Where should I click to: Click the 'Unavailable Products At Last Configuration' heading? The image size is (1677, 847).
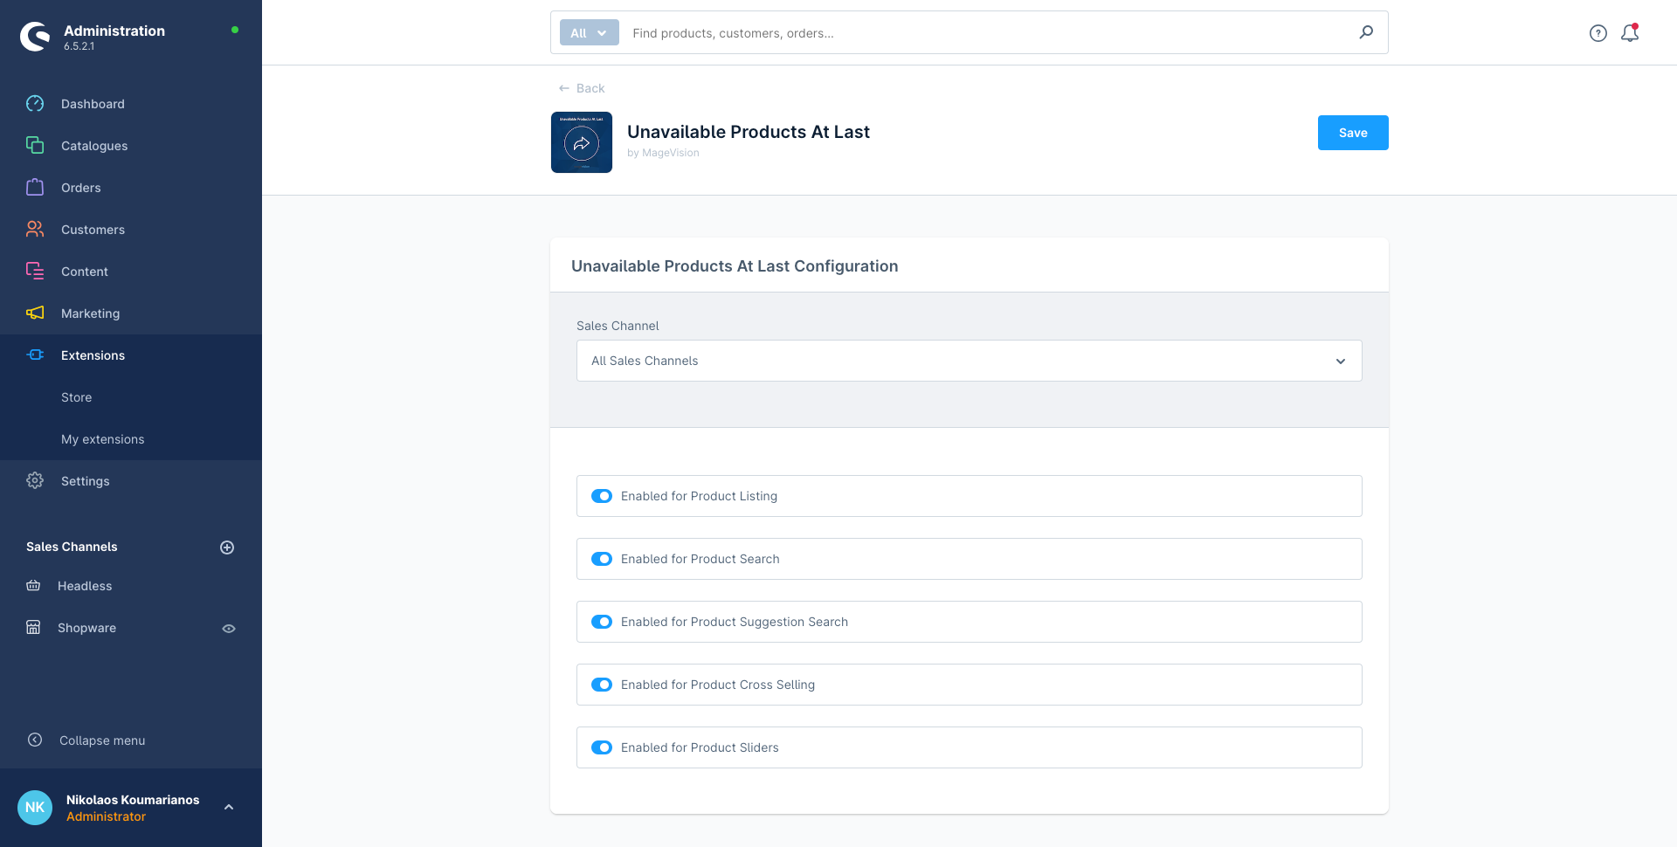tap(735, 266)
